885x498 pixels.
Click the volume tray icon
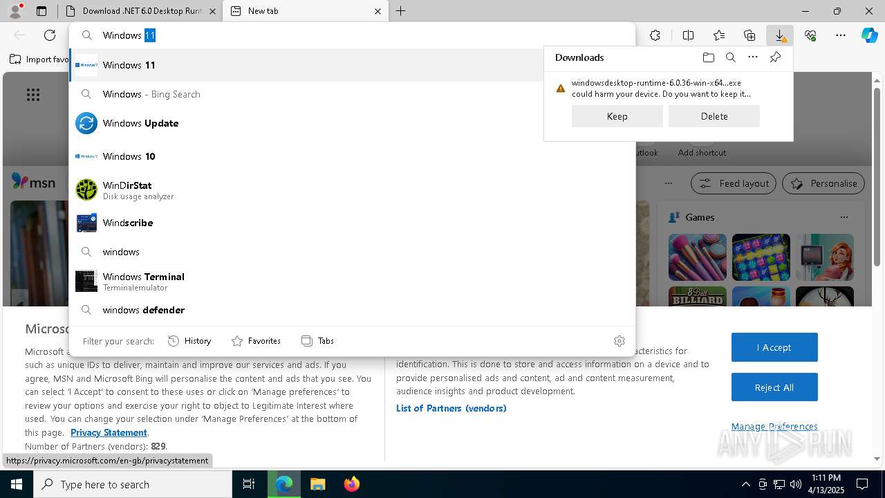tap(795, 484)
